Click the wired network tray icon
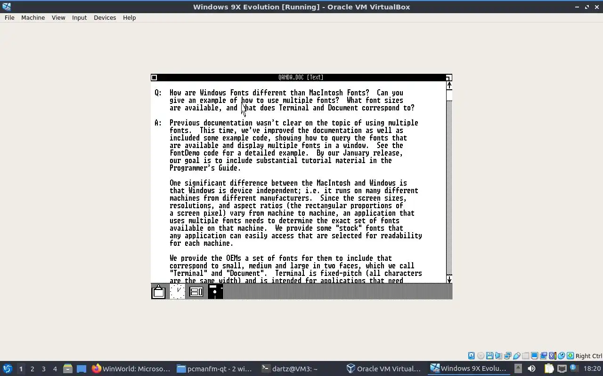Viewport: 603px width, 376px height. [x=562, y=368]
